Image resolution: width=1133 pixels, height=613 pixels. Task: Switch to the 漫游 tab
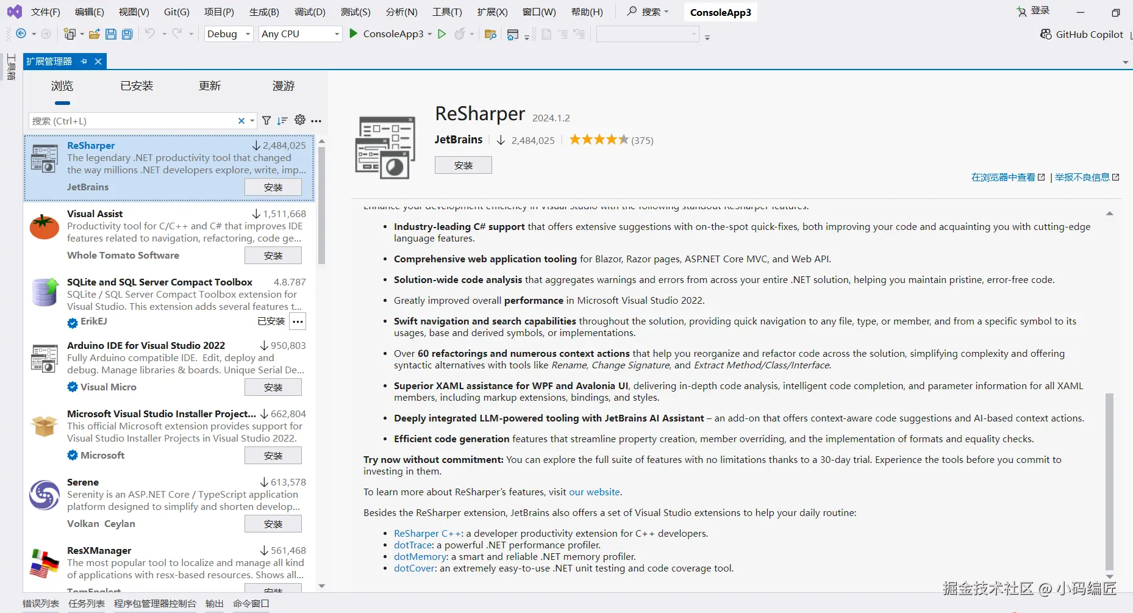click(283, 86)
